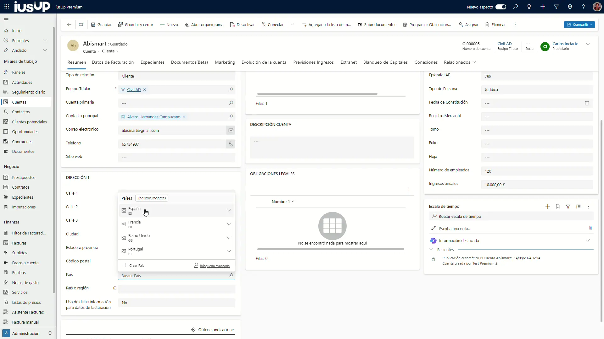Open the Relacionados tab dropdown
This screenshot has width=604, height=339.
click(460, 62)
